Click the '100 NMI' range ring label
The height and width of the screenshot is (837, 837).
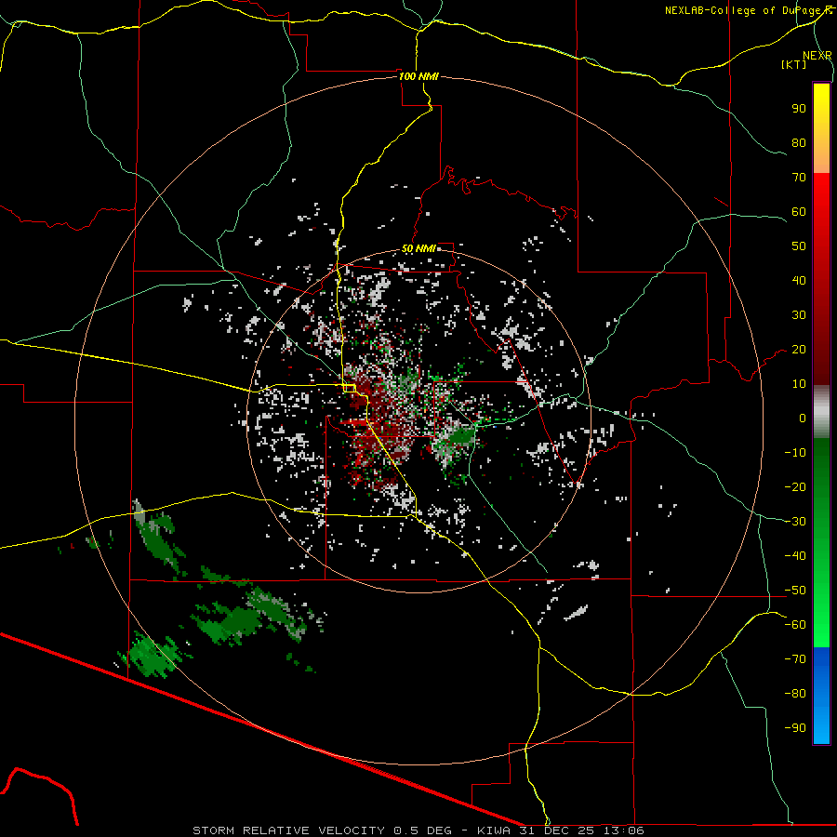point(418,76)
